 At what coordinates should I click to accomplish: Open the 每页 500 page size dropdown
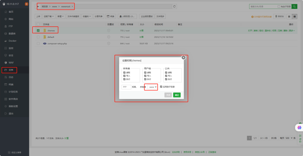(289, 138)
